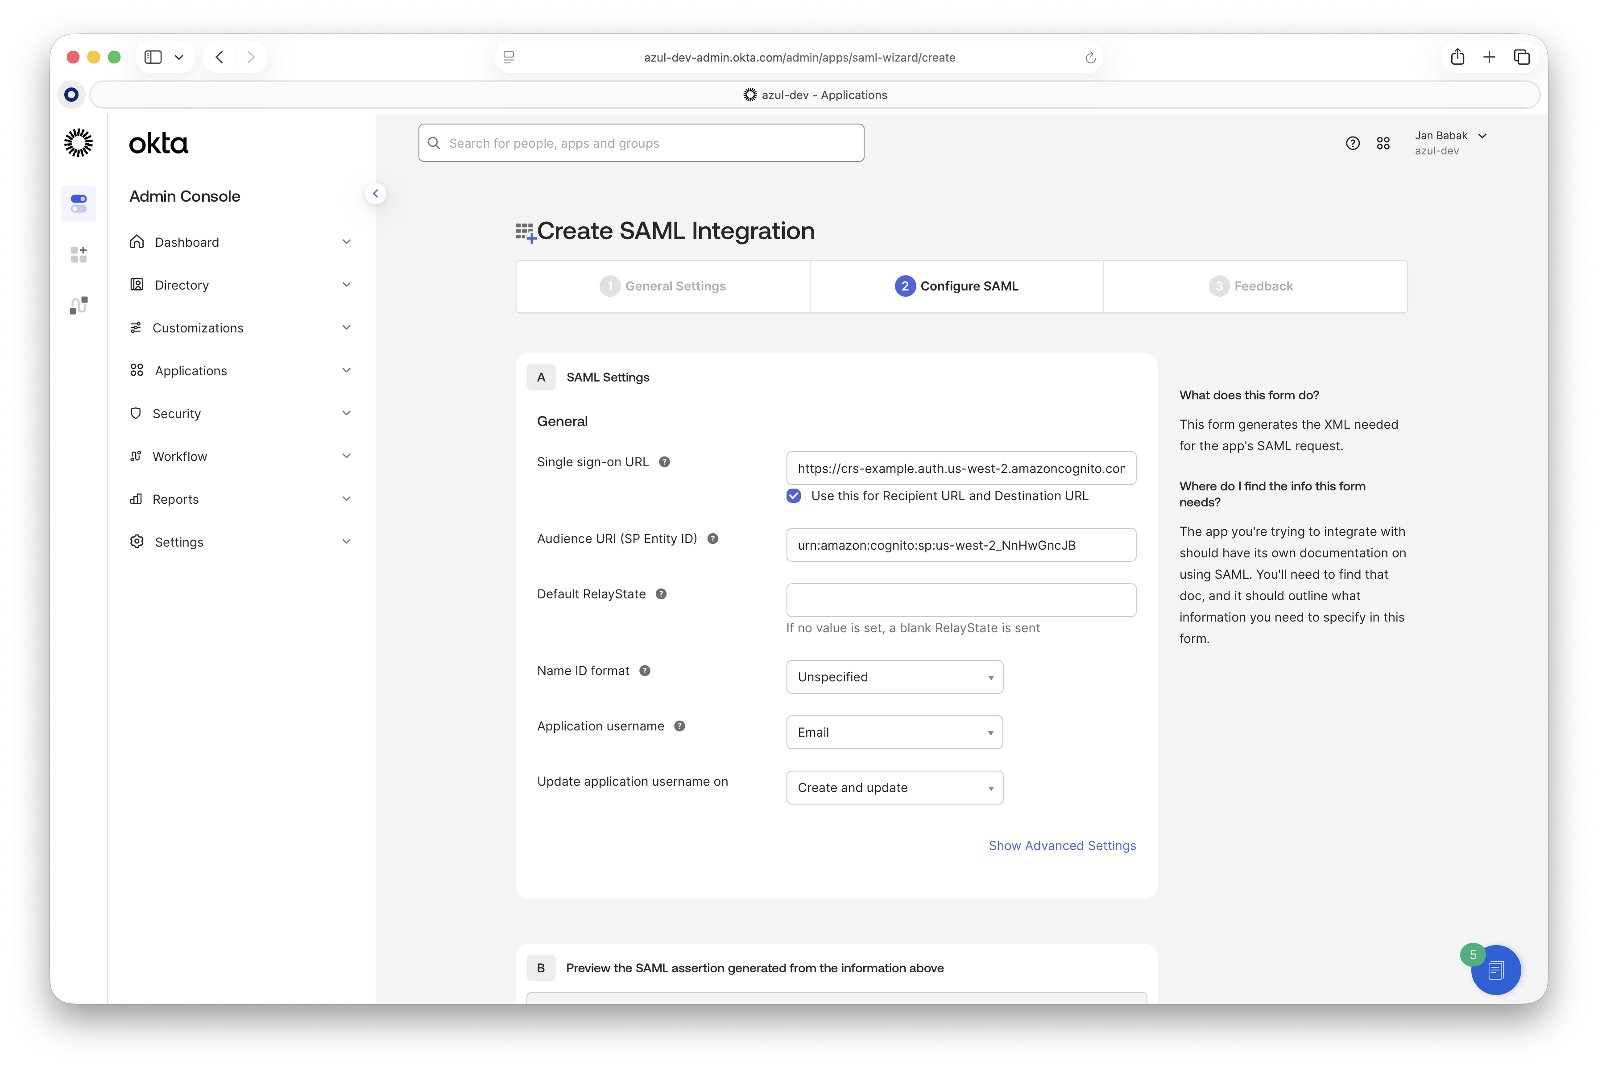Go to General Settings wizard step
The height and width of the screenshot is (1070, 1598).
click(662, 286)
